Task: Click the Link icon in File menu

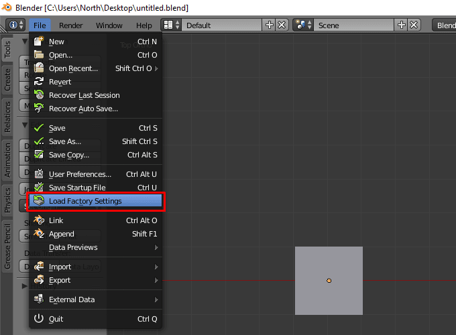Action: click(39, 220)
